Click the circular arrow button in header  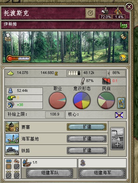(x=90, y=13)
